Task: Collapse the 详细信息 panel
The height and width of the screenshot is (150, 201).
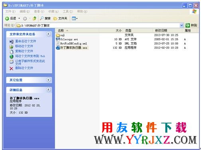Action: tap(48, 90)
